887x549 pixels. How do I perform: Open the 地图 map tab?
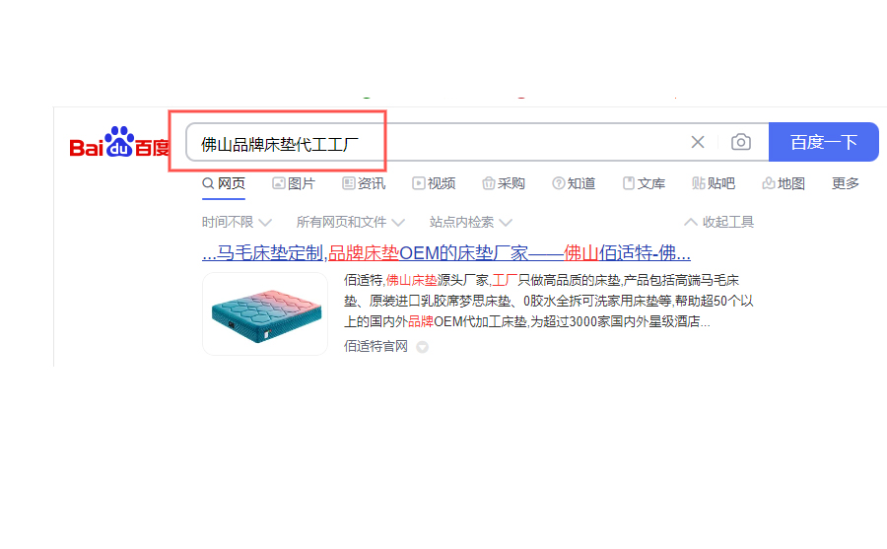tap(784, 183)
